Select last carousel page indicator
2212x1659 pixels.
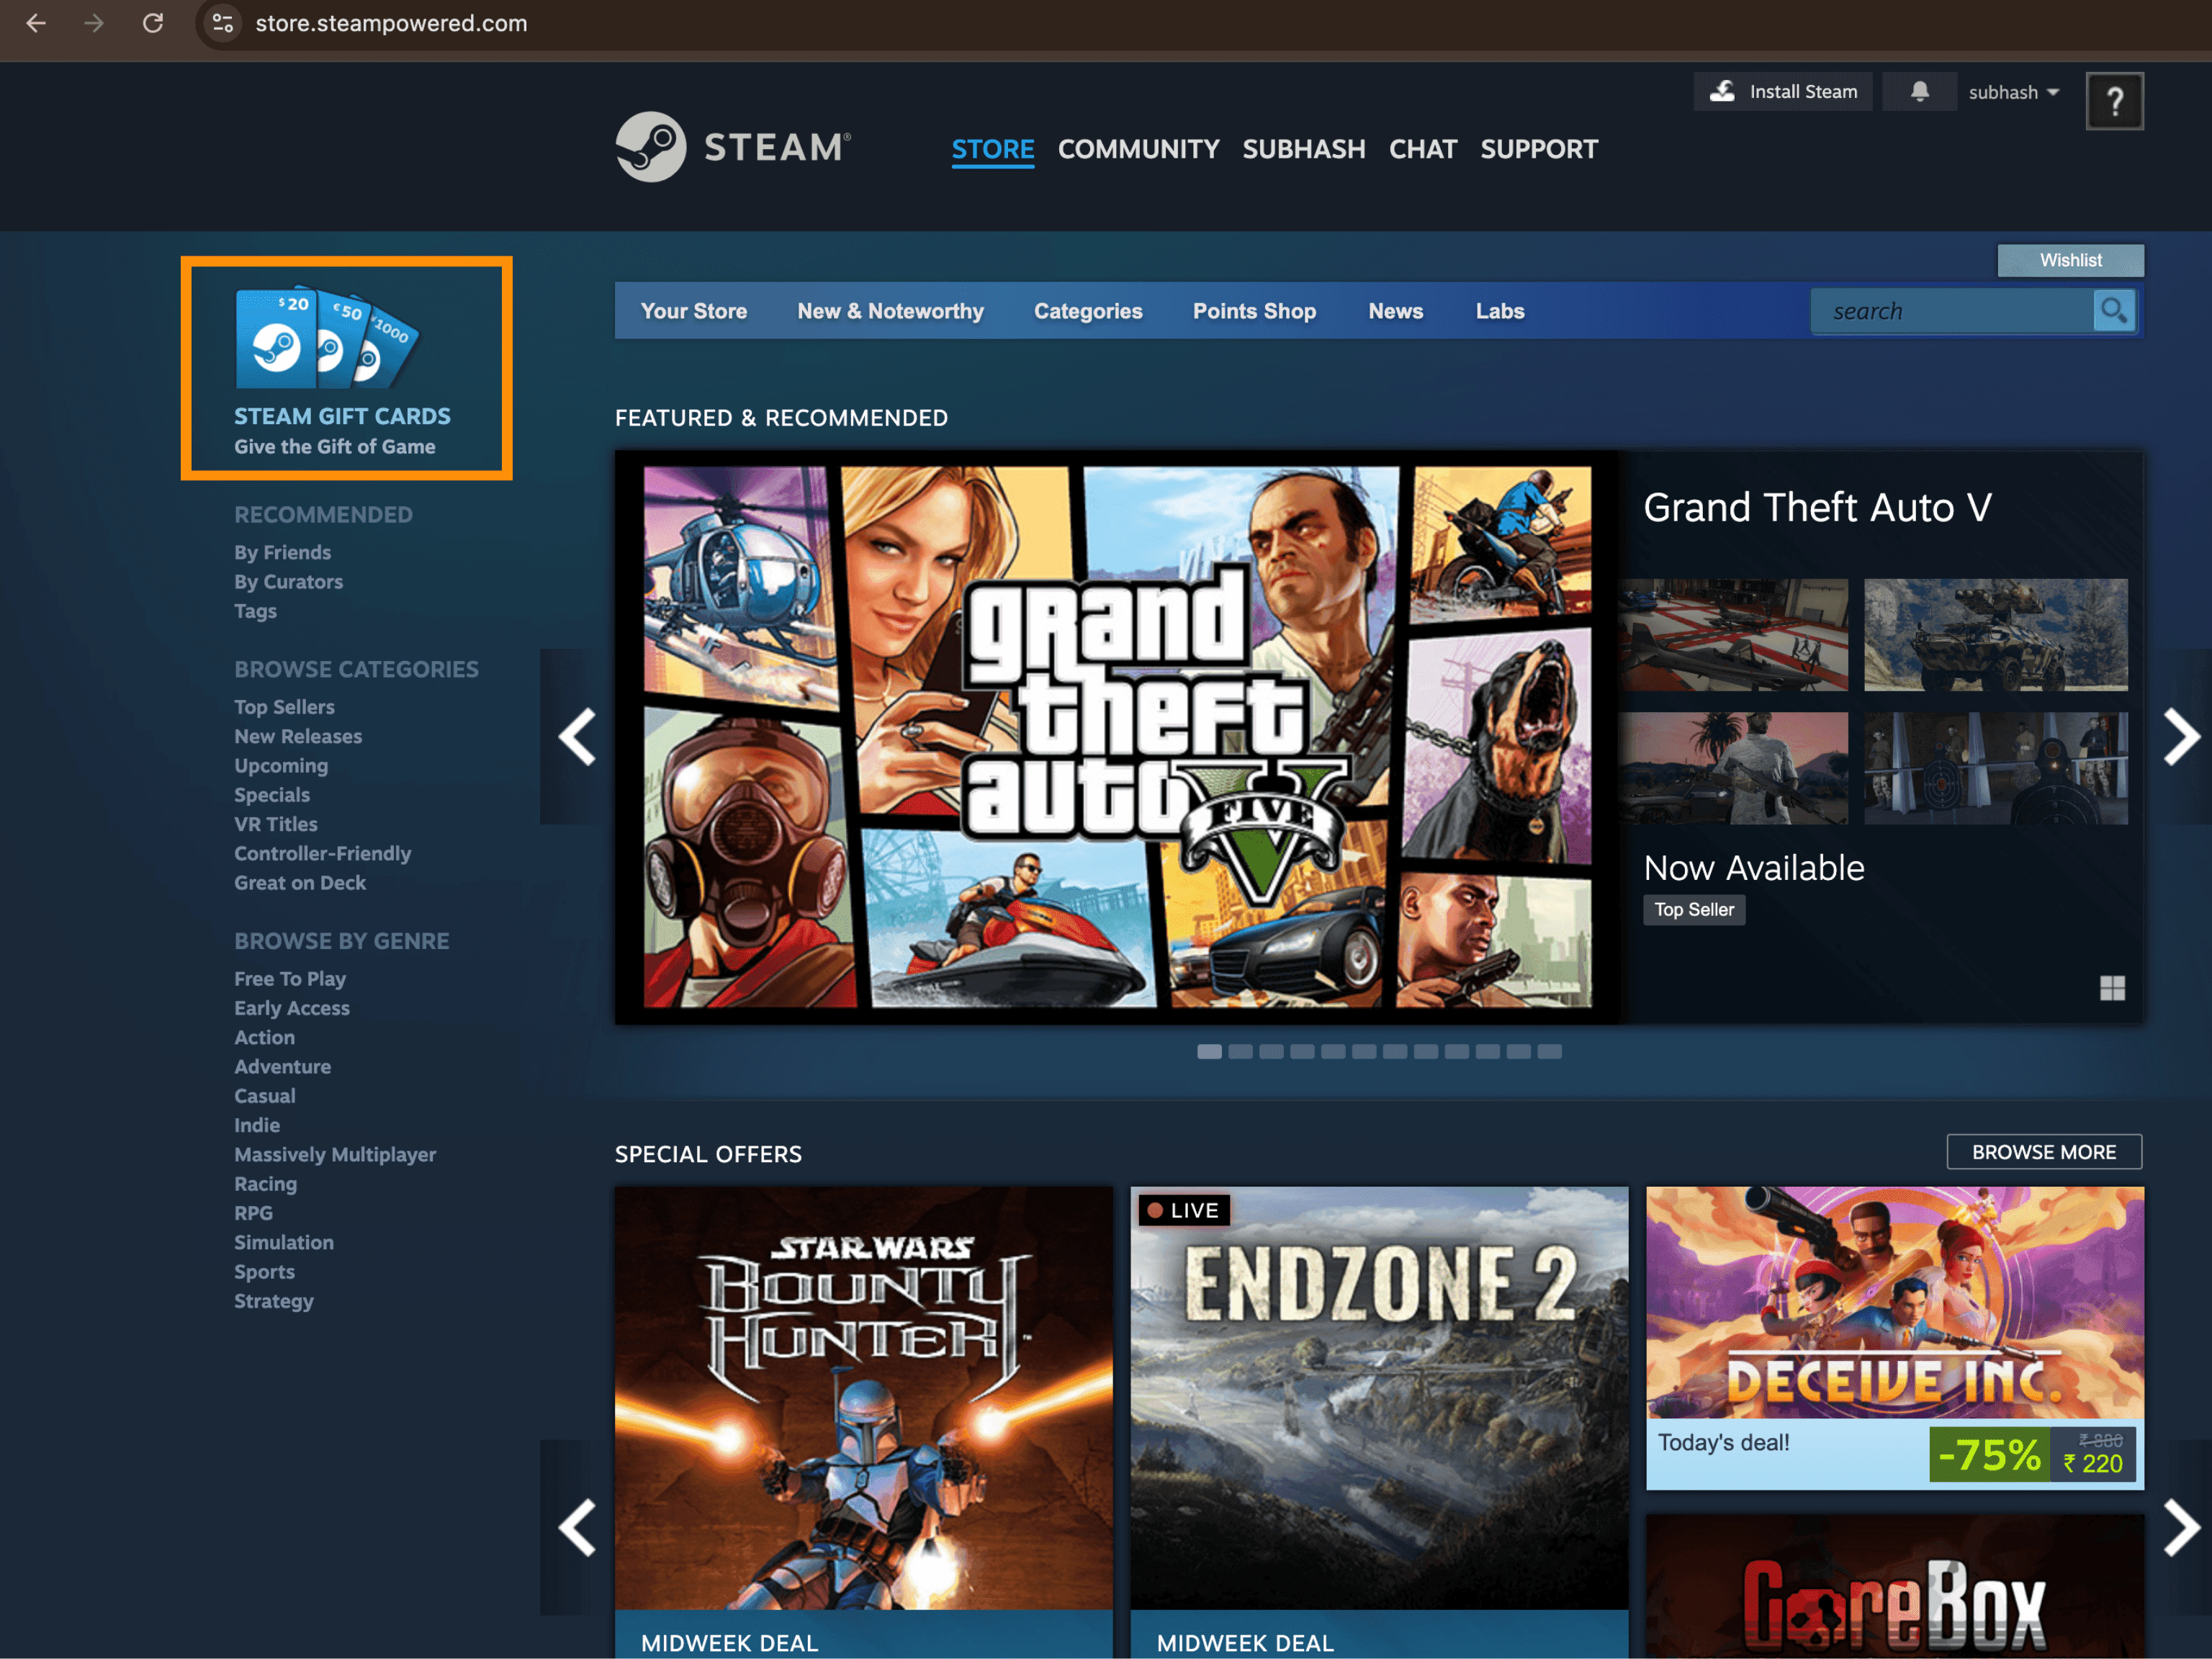[x=1549, y=1051]
